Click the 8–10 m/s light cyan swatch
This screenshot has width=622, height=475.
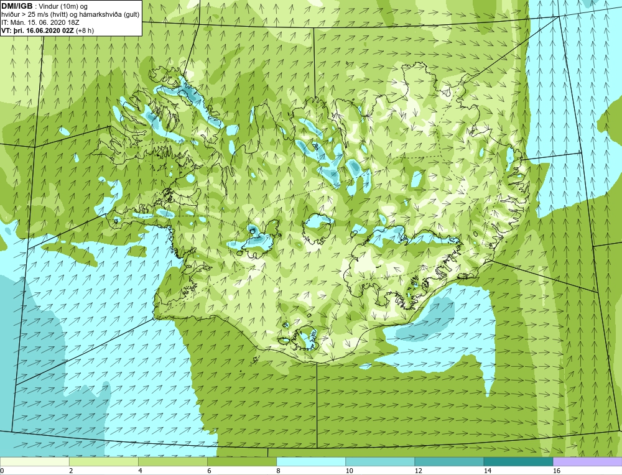(x=311, y=461)
